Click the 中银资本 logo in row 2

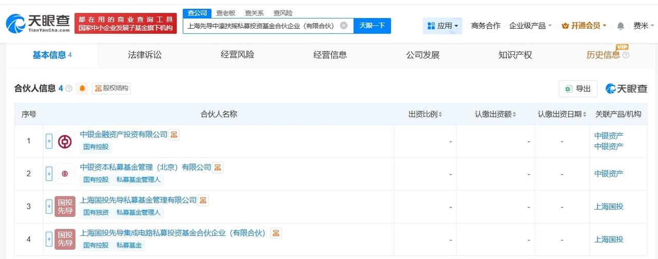coord(65,174)
